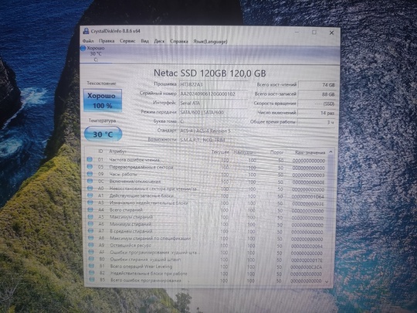Image resolution: width=417 pixels, height=313 pixels.
Task: Click the blue status circle next to Хорошо
Action: [x=83, y=48]
